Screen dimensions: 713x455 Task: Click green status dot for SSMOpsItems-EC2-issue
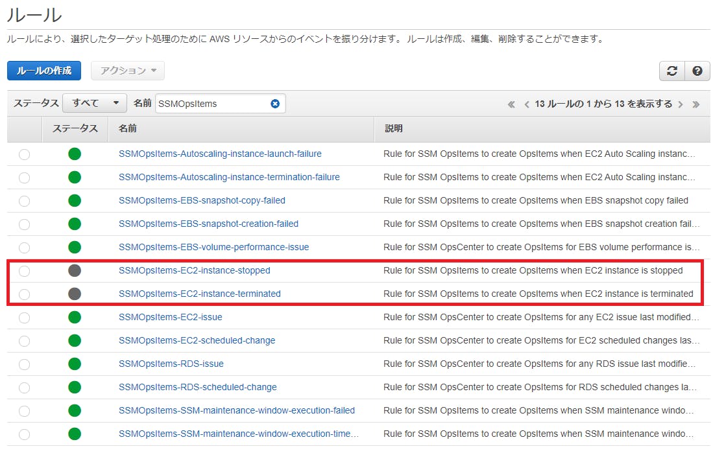[75, 317]
